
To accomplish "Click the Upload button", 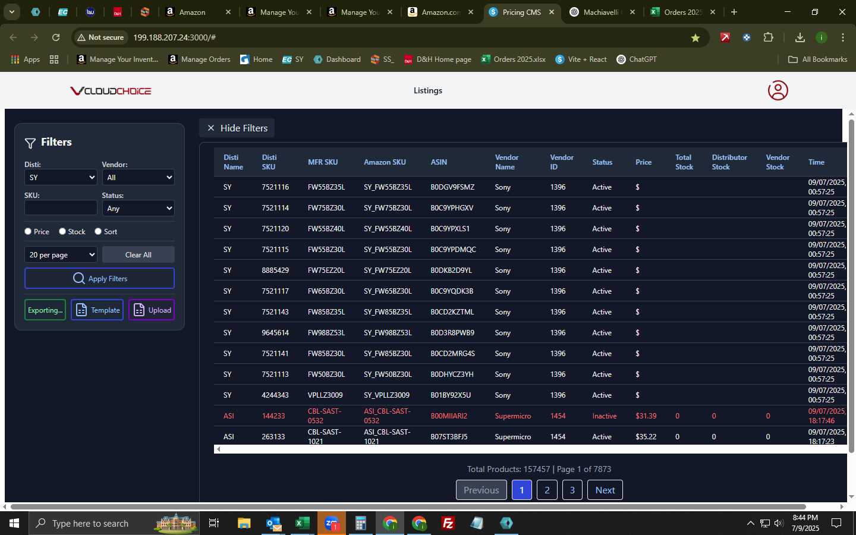I will [x=152, y=310].
